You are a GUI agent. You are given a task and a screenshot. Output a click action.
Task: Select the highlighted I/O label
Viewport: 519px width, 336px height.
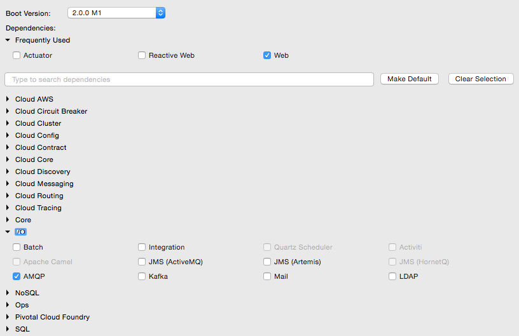pyautogui.click(x=20, y=232)
